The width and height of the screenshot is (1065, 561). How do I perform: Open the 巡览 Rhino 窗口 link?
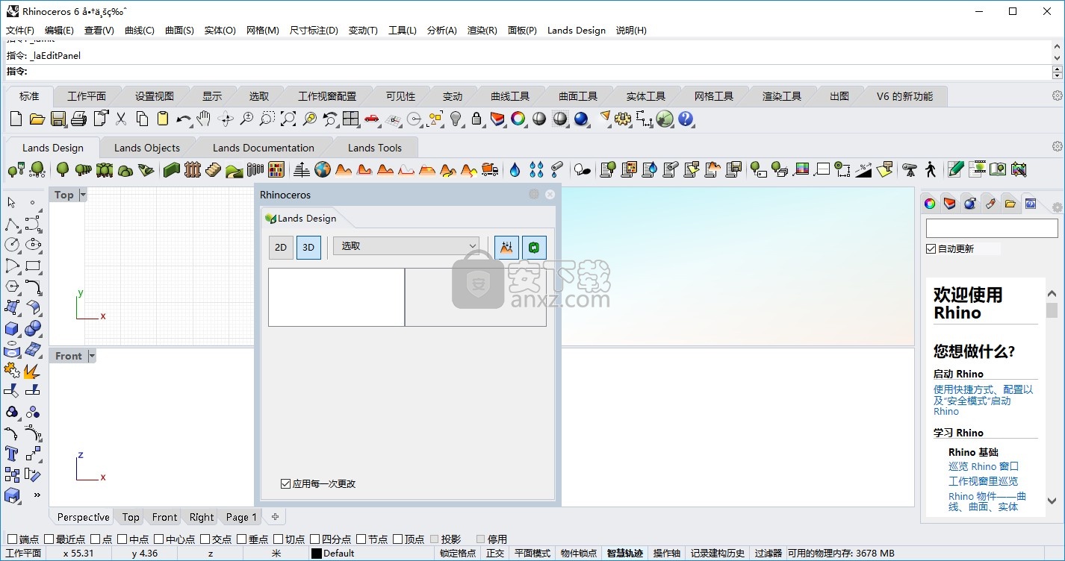(x=984, y=466)
